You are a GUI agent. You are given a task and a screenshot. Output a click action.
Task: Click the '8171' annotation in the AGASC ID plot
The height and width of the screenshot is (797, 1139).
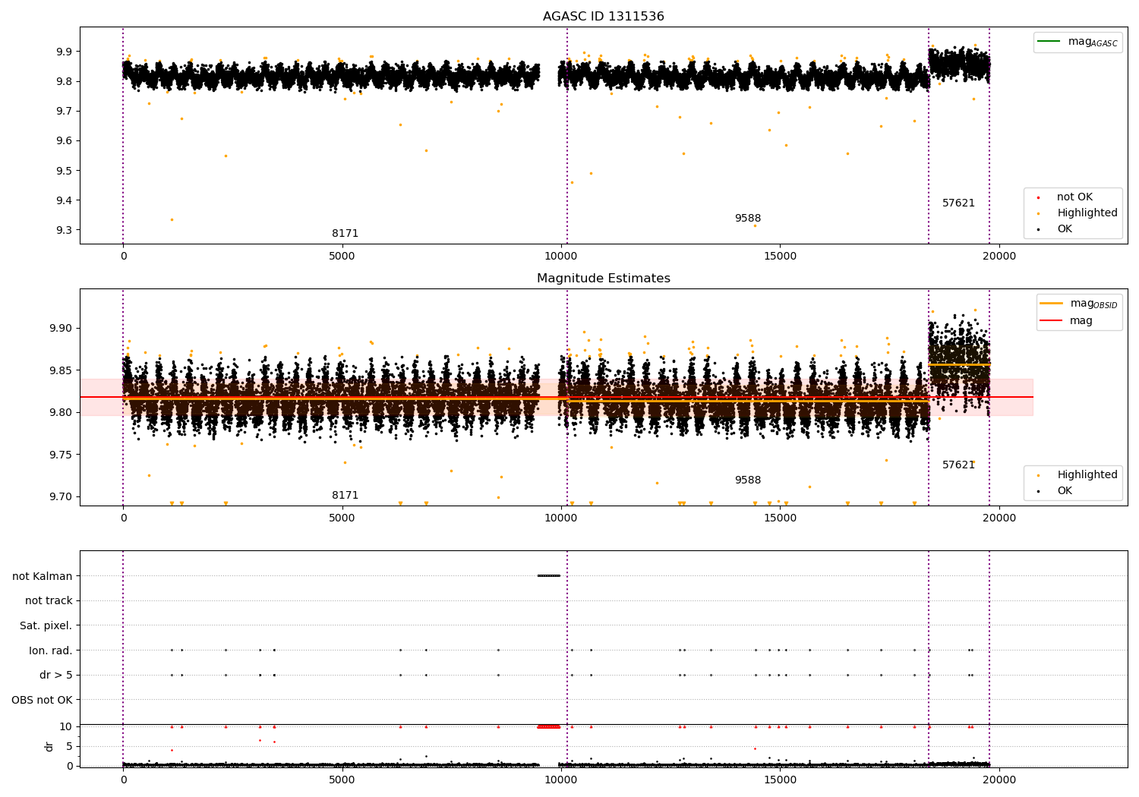[345, 234]
